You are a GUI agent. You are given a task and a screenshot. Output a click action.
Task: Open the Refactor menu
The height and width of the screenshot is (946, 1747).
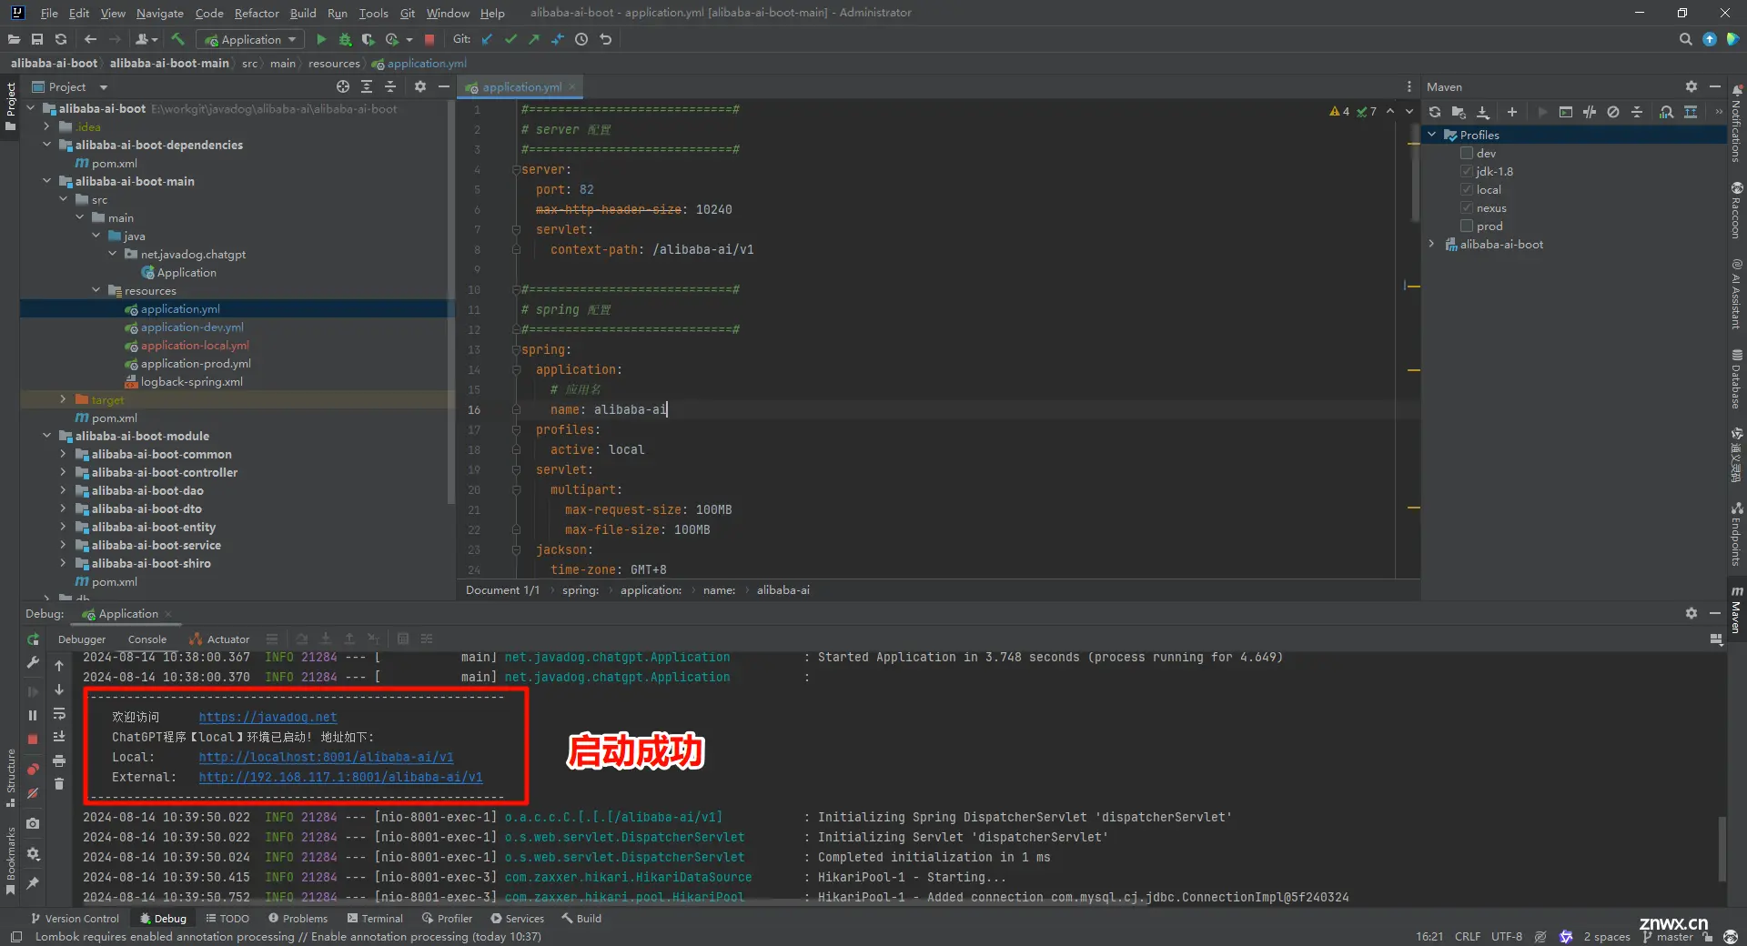pyautogui.click(x=257, y=13)
